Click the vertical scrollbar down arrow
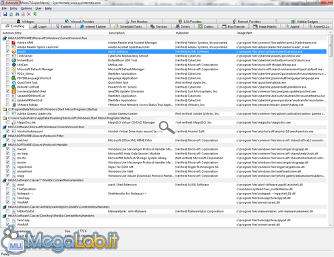This screenshot has width=334, height=257. (x=331, y=225)
